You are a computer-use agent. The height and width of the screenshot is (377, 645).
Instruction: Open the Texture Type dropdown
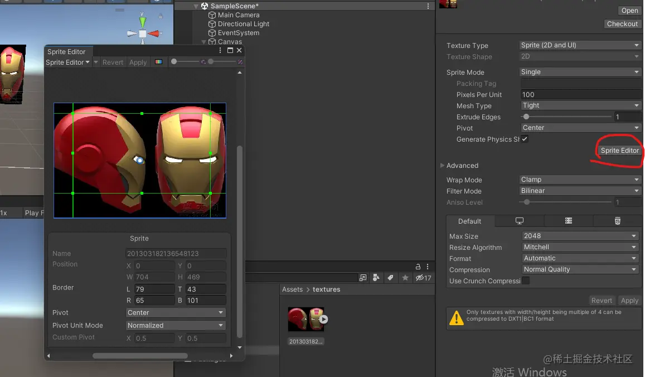pyautogui.click(x=580, y=45)
